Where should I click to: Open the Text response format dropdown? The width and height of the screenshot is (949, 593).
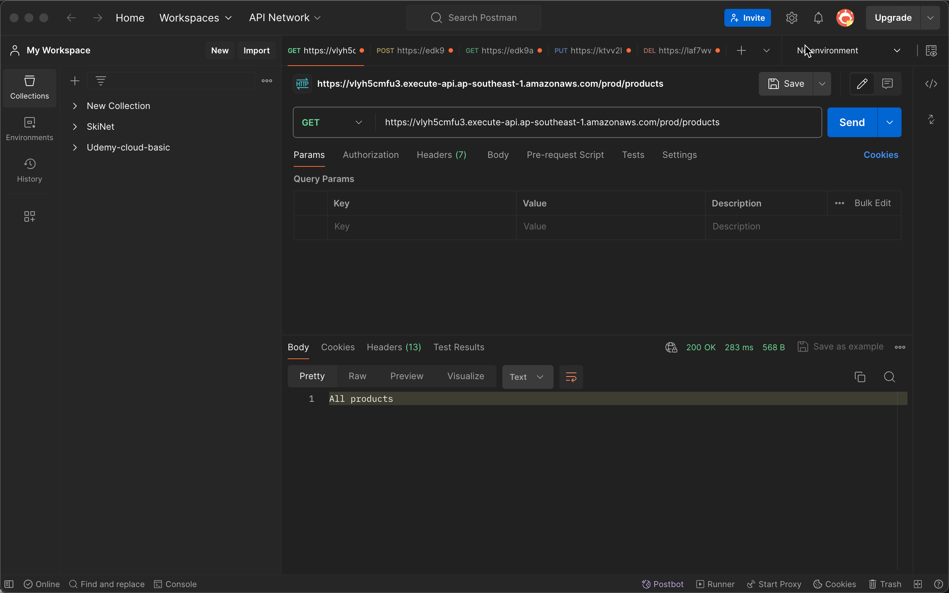tap(528, 377)
